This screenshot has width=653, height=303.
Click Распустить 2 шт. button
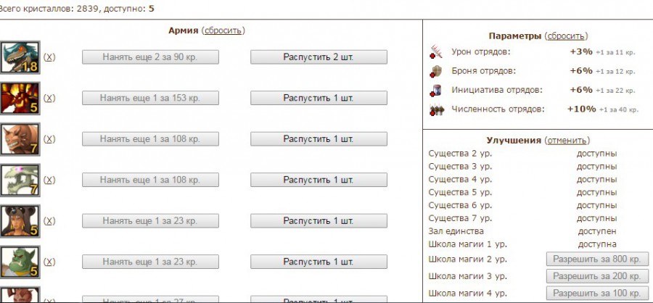pos(319,57)
